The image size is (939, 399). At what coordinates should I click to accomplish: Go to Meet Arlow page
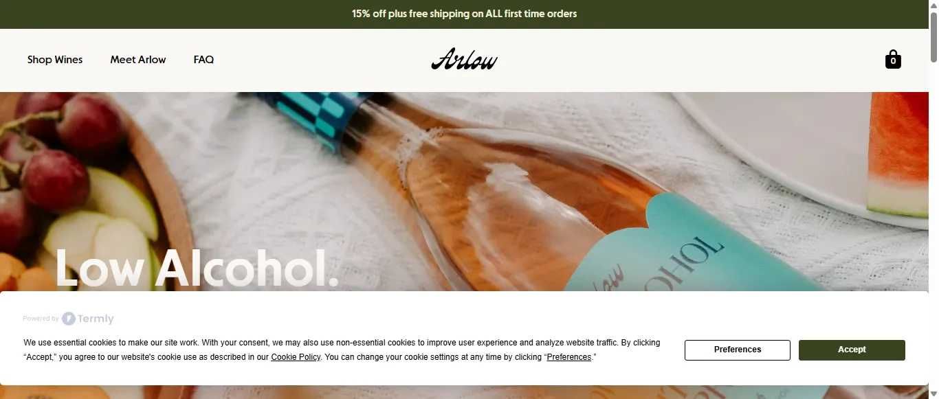[138, 60]
